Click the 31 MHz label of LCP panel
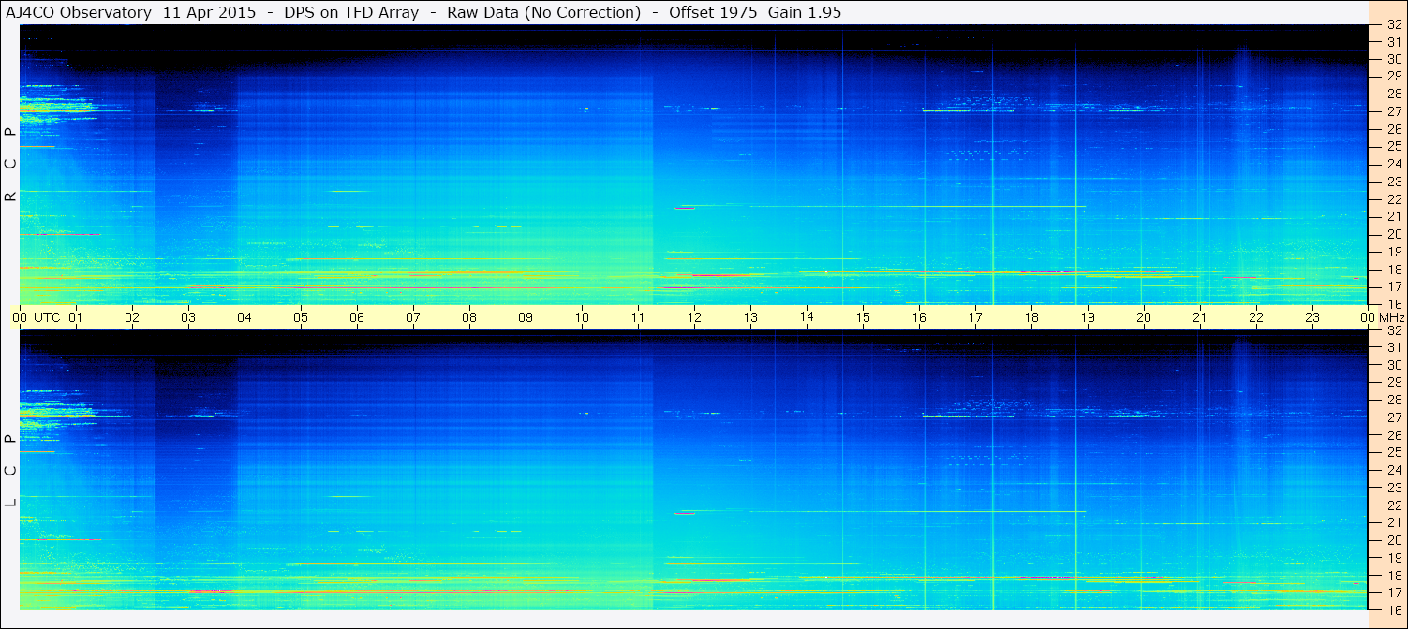Screen dimensions: 1408x629 click(1393, 347)
